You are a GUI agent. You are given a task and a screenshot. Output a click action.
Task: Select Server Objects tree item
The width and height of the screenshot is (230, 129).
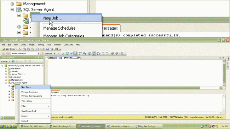pyautogui.click(x=18, y=74)
